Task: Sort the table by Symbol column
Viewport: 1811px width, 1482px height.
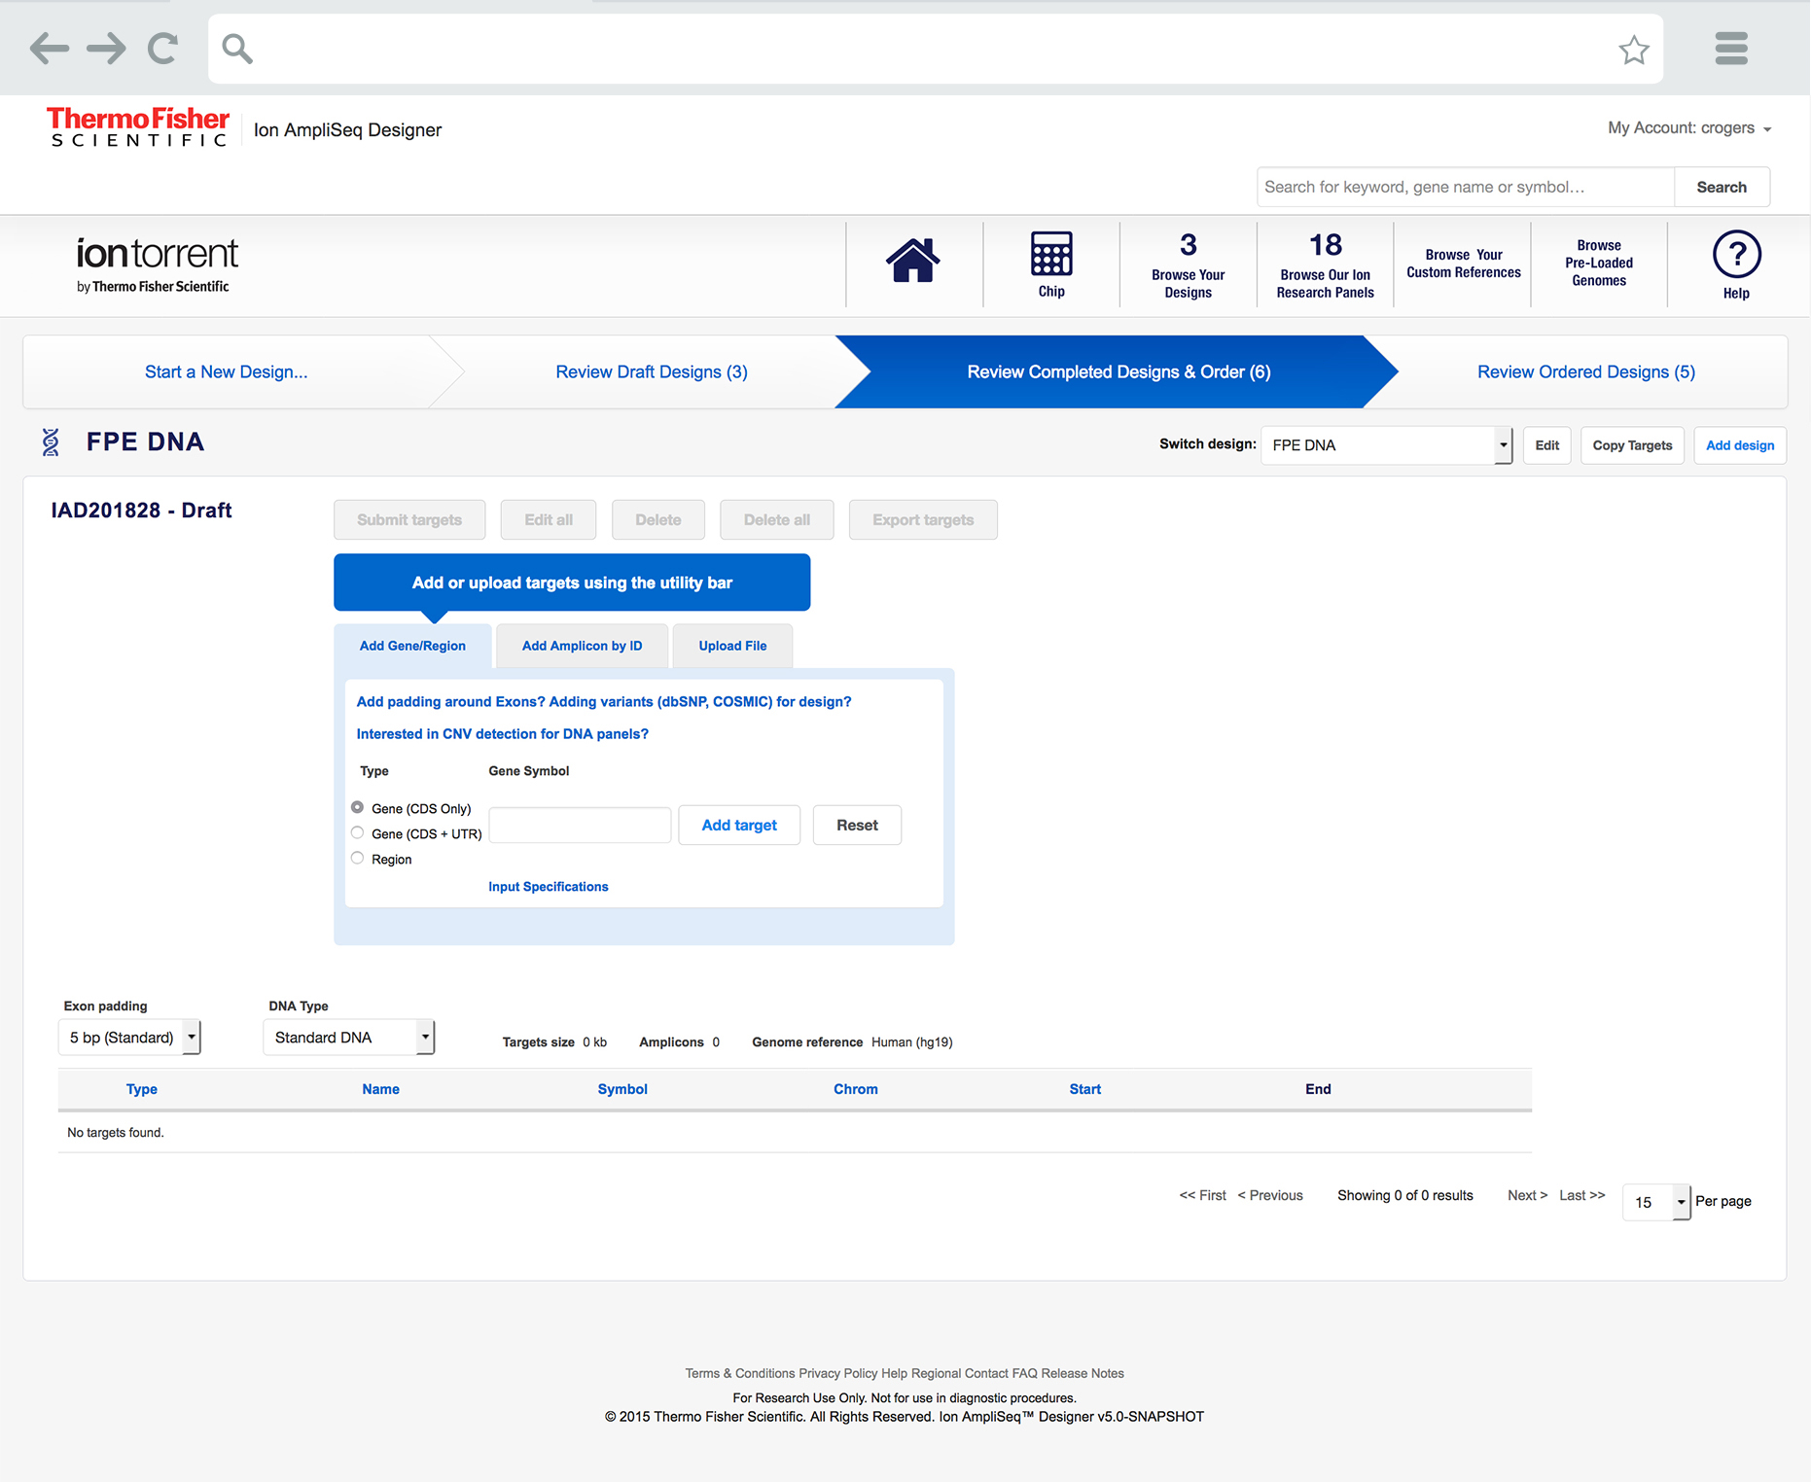Action: (622, 1089)
